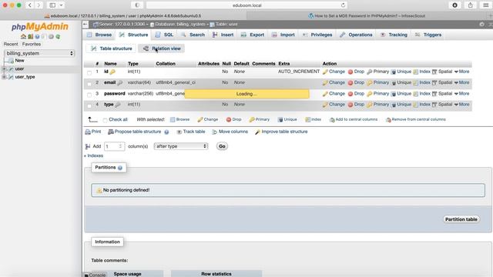This screenshot has height=277, width=493.
Task: Click Remove from central columns
Action: pyautogui.click(x=416, y=119)
